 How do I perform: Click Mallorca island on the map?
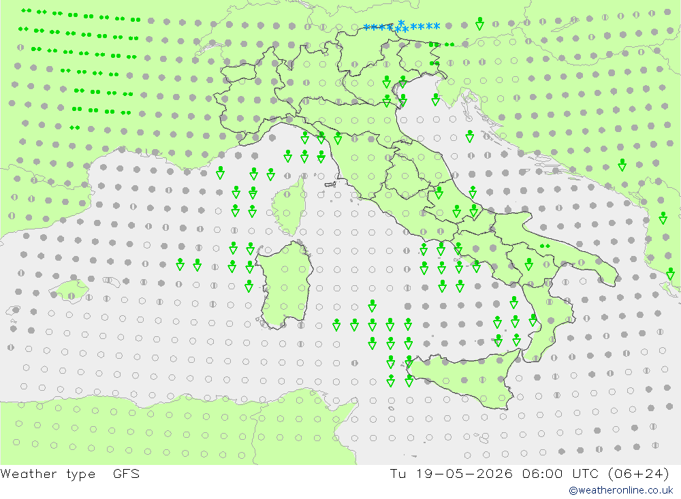click(x=69, y=290)
